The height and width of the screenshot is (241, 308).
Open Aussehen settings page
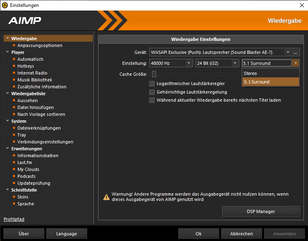[28, 100]
